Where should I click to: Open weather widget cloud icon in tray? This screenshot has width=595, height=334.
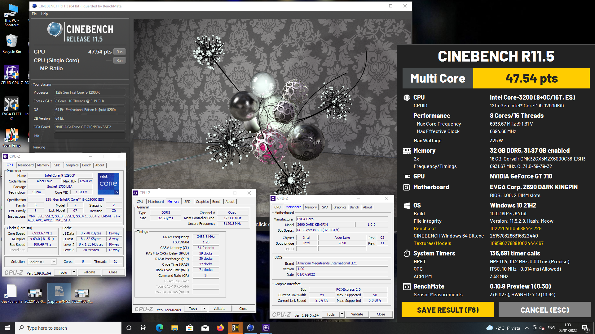(x=490, y=328)
